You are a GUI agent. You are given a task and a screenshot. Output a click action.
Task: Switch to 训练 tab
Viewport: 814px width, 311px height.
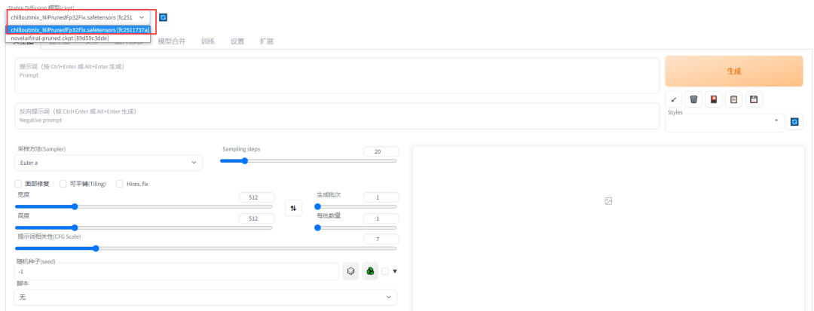[208, 41]
